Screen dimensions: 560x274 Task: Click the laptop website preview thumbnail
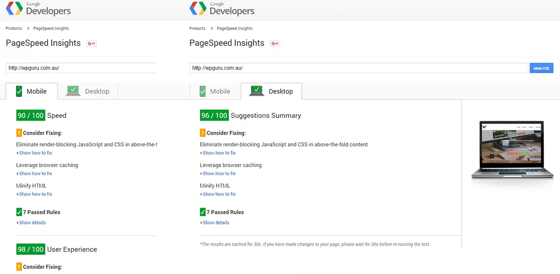pos(512,149)
